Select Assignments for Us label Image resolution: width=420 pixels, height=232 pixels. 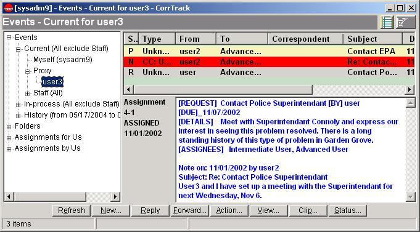click(x=48, y=137)
